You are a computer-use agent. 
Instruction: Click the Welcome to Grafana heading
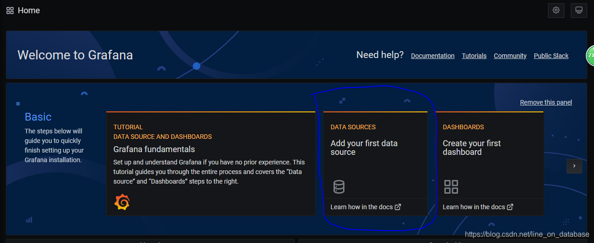tap(75, 55)
